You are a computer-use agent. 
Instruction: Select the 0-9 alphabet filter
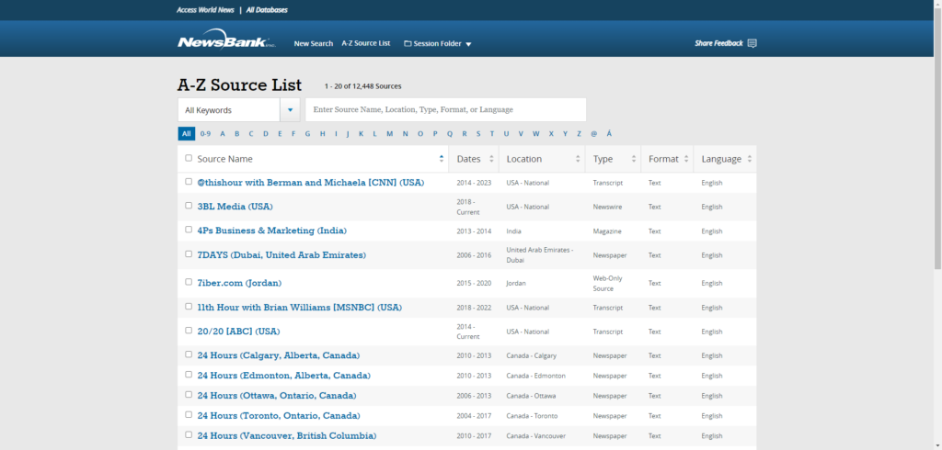205,133
